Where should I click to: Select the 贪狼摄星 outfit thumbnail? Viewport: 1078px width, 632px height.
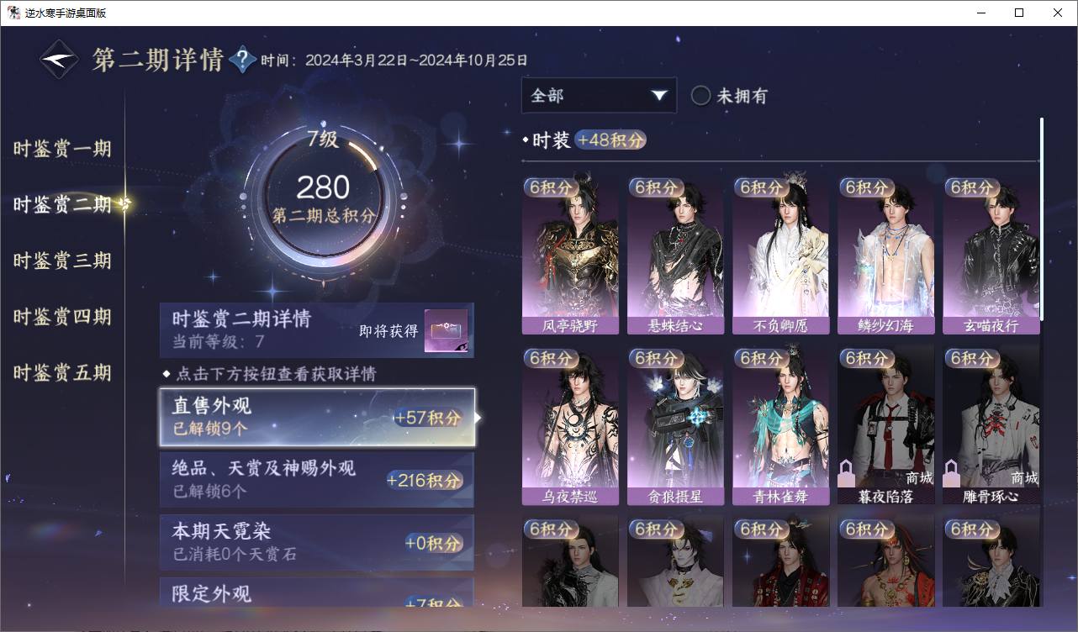coord(675,426)
